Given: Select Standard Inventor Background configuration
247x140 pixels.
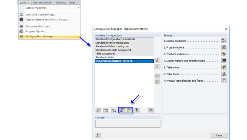Looking at the screenshot, I should (124, 43).
